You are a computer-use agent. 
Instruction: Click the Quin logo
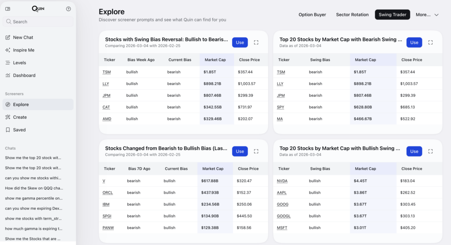tap(38, 9)
